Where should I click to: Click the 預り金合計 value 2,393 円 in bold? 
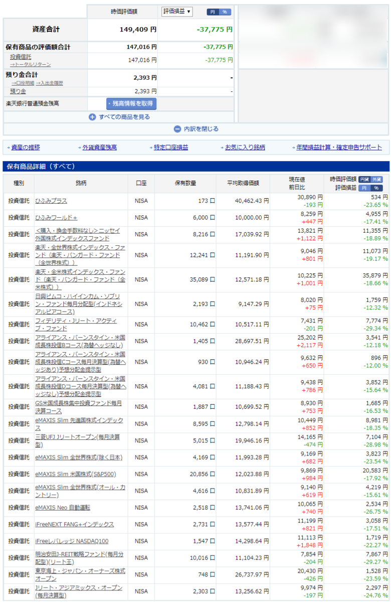click(x=145, y=78)
